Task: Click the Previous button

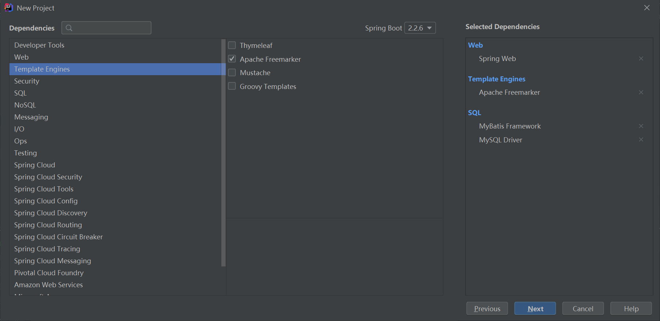Action: (x=487, y=308)
